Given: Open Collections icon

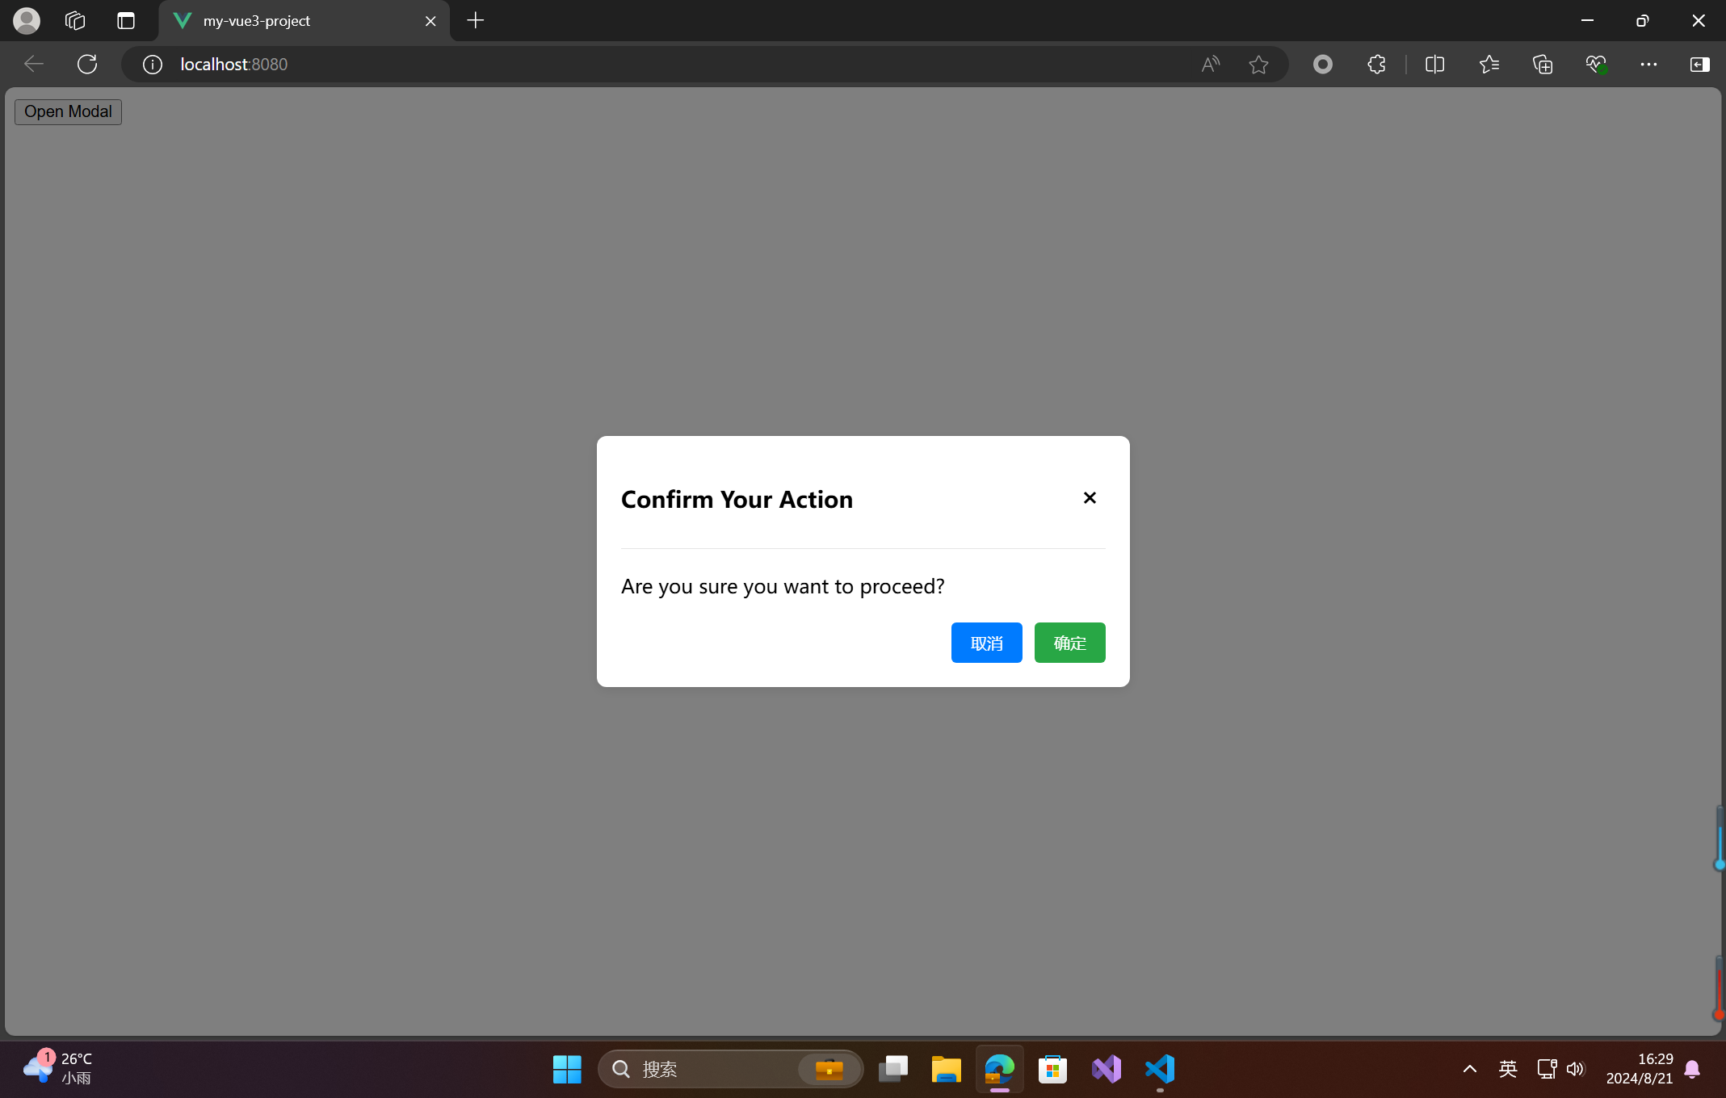Looking at the screenshot, I should point(1543,64).
